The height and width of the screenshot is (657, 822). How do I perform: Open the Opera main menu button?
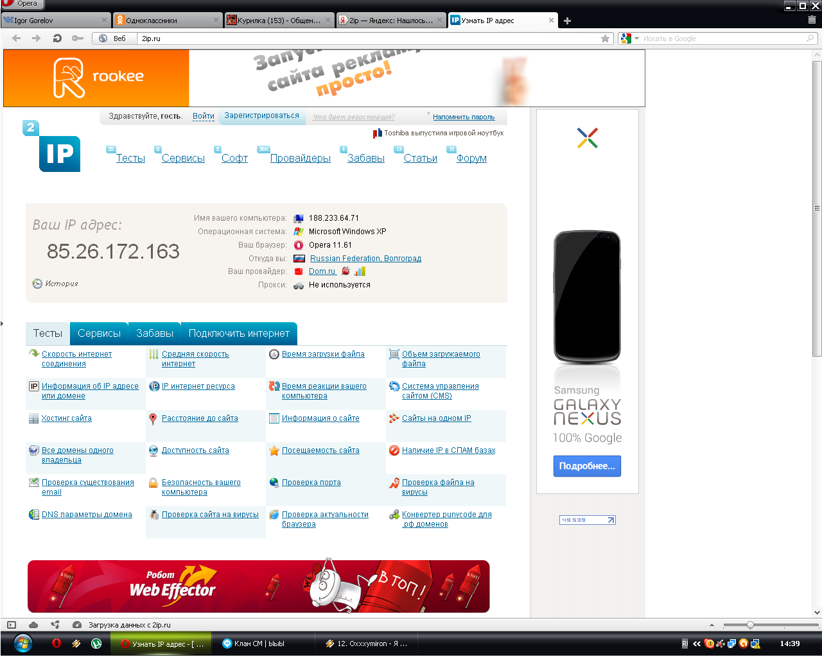22,4
